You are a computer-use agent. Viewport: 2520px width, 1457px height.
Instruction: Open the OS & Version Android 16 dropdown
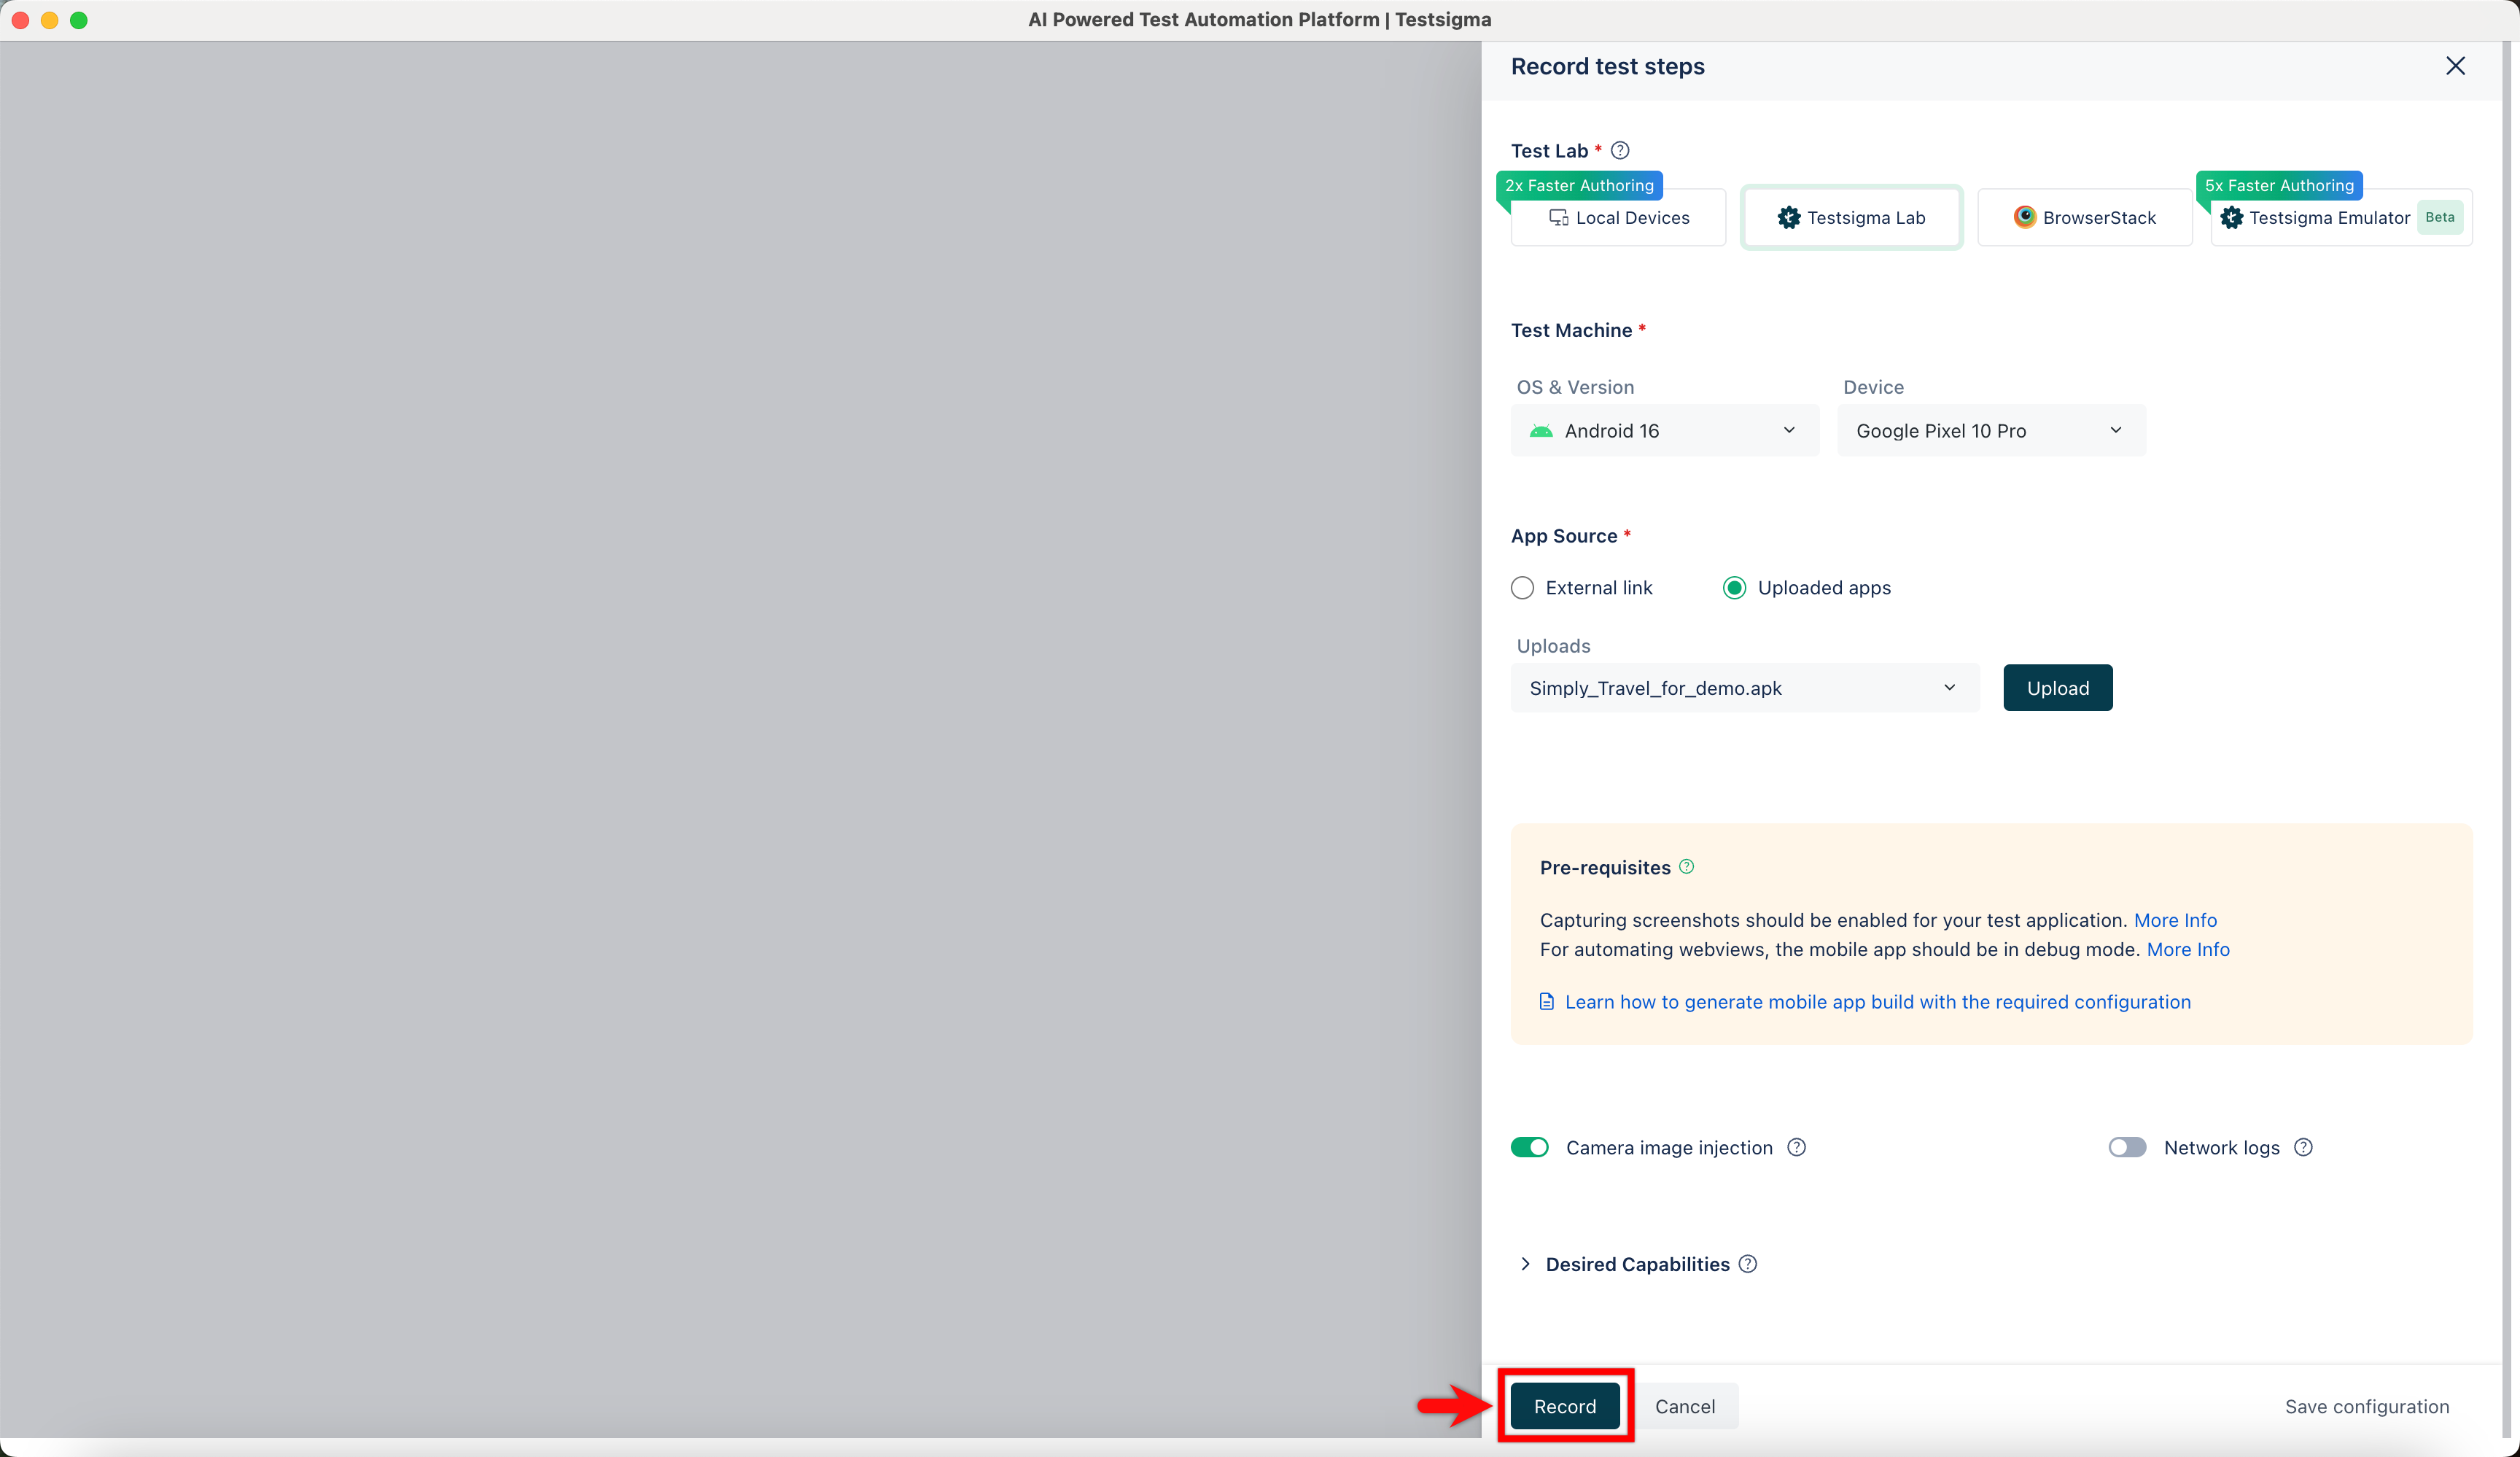click(x=1664, y=430)
